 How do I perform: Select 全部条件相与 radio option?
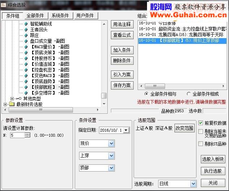[x=146, y=94]
